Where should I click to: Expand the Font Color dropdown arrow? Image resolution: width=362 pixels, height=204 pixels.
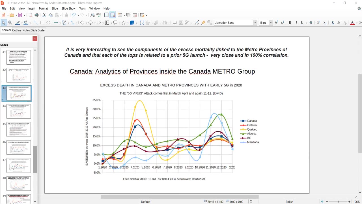357,23
